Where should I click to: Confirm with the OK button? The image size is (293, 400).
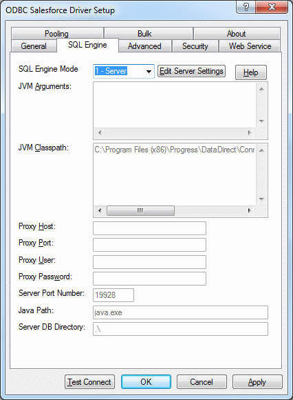(146, 382)
